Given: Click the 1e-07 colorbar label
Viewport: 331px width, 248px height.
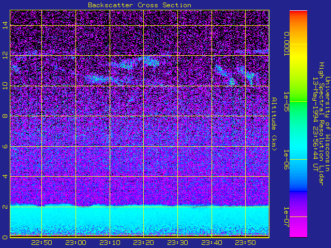Looking at the screenshot, I should point(286,217).
